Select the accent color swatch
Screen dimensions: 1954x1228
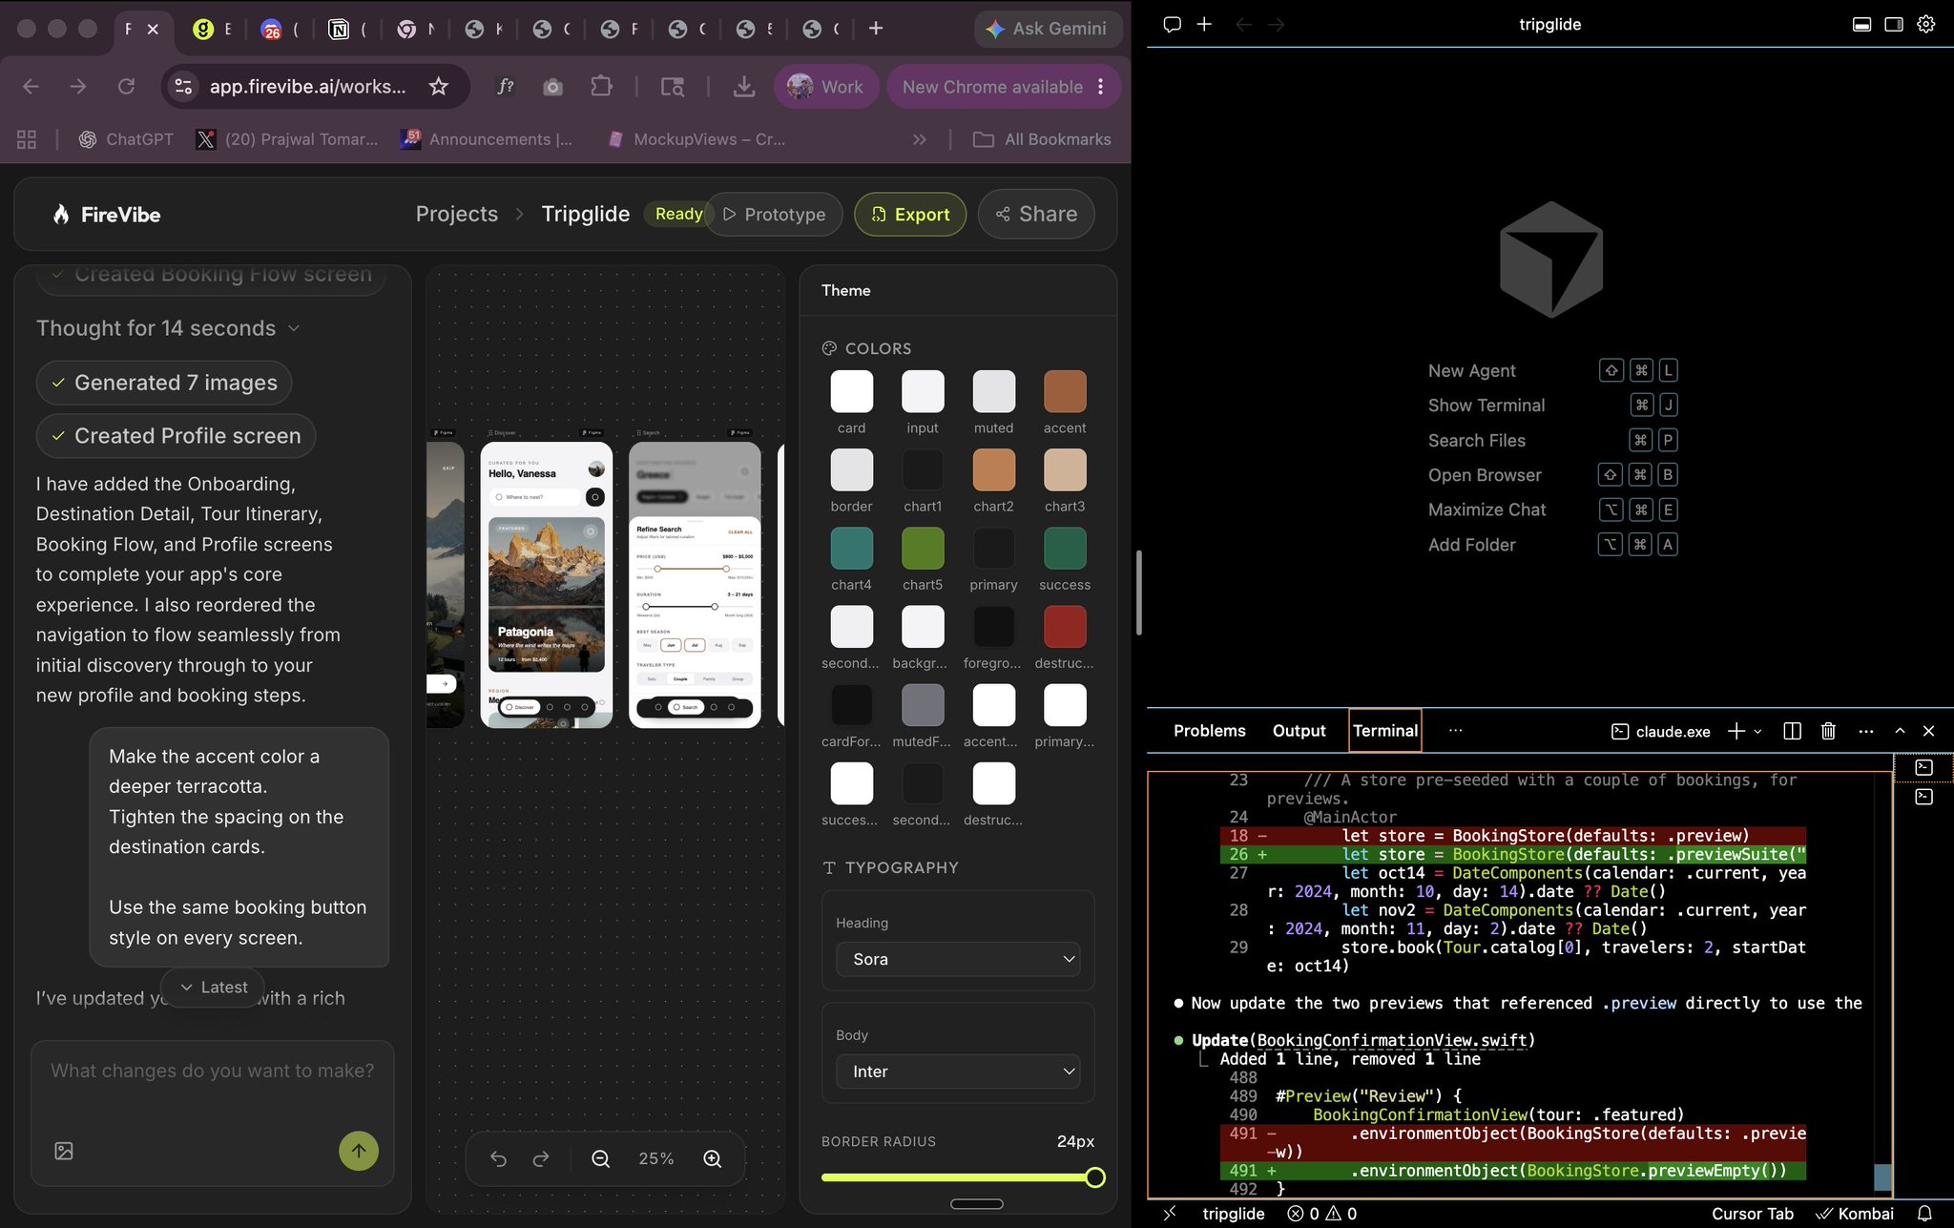coord(1065,391)
